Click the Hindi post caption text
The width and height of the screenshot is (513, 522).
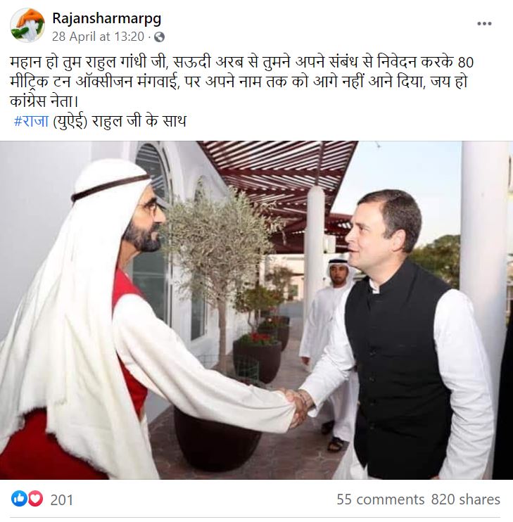(242, 82)
